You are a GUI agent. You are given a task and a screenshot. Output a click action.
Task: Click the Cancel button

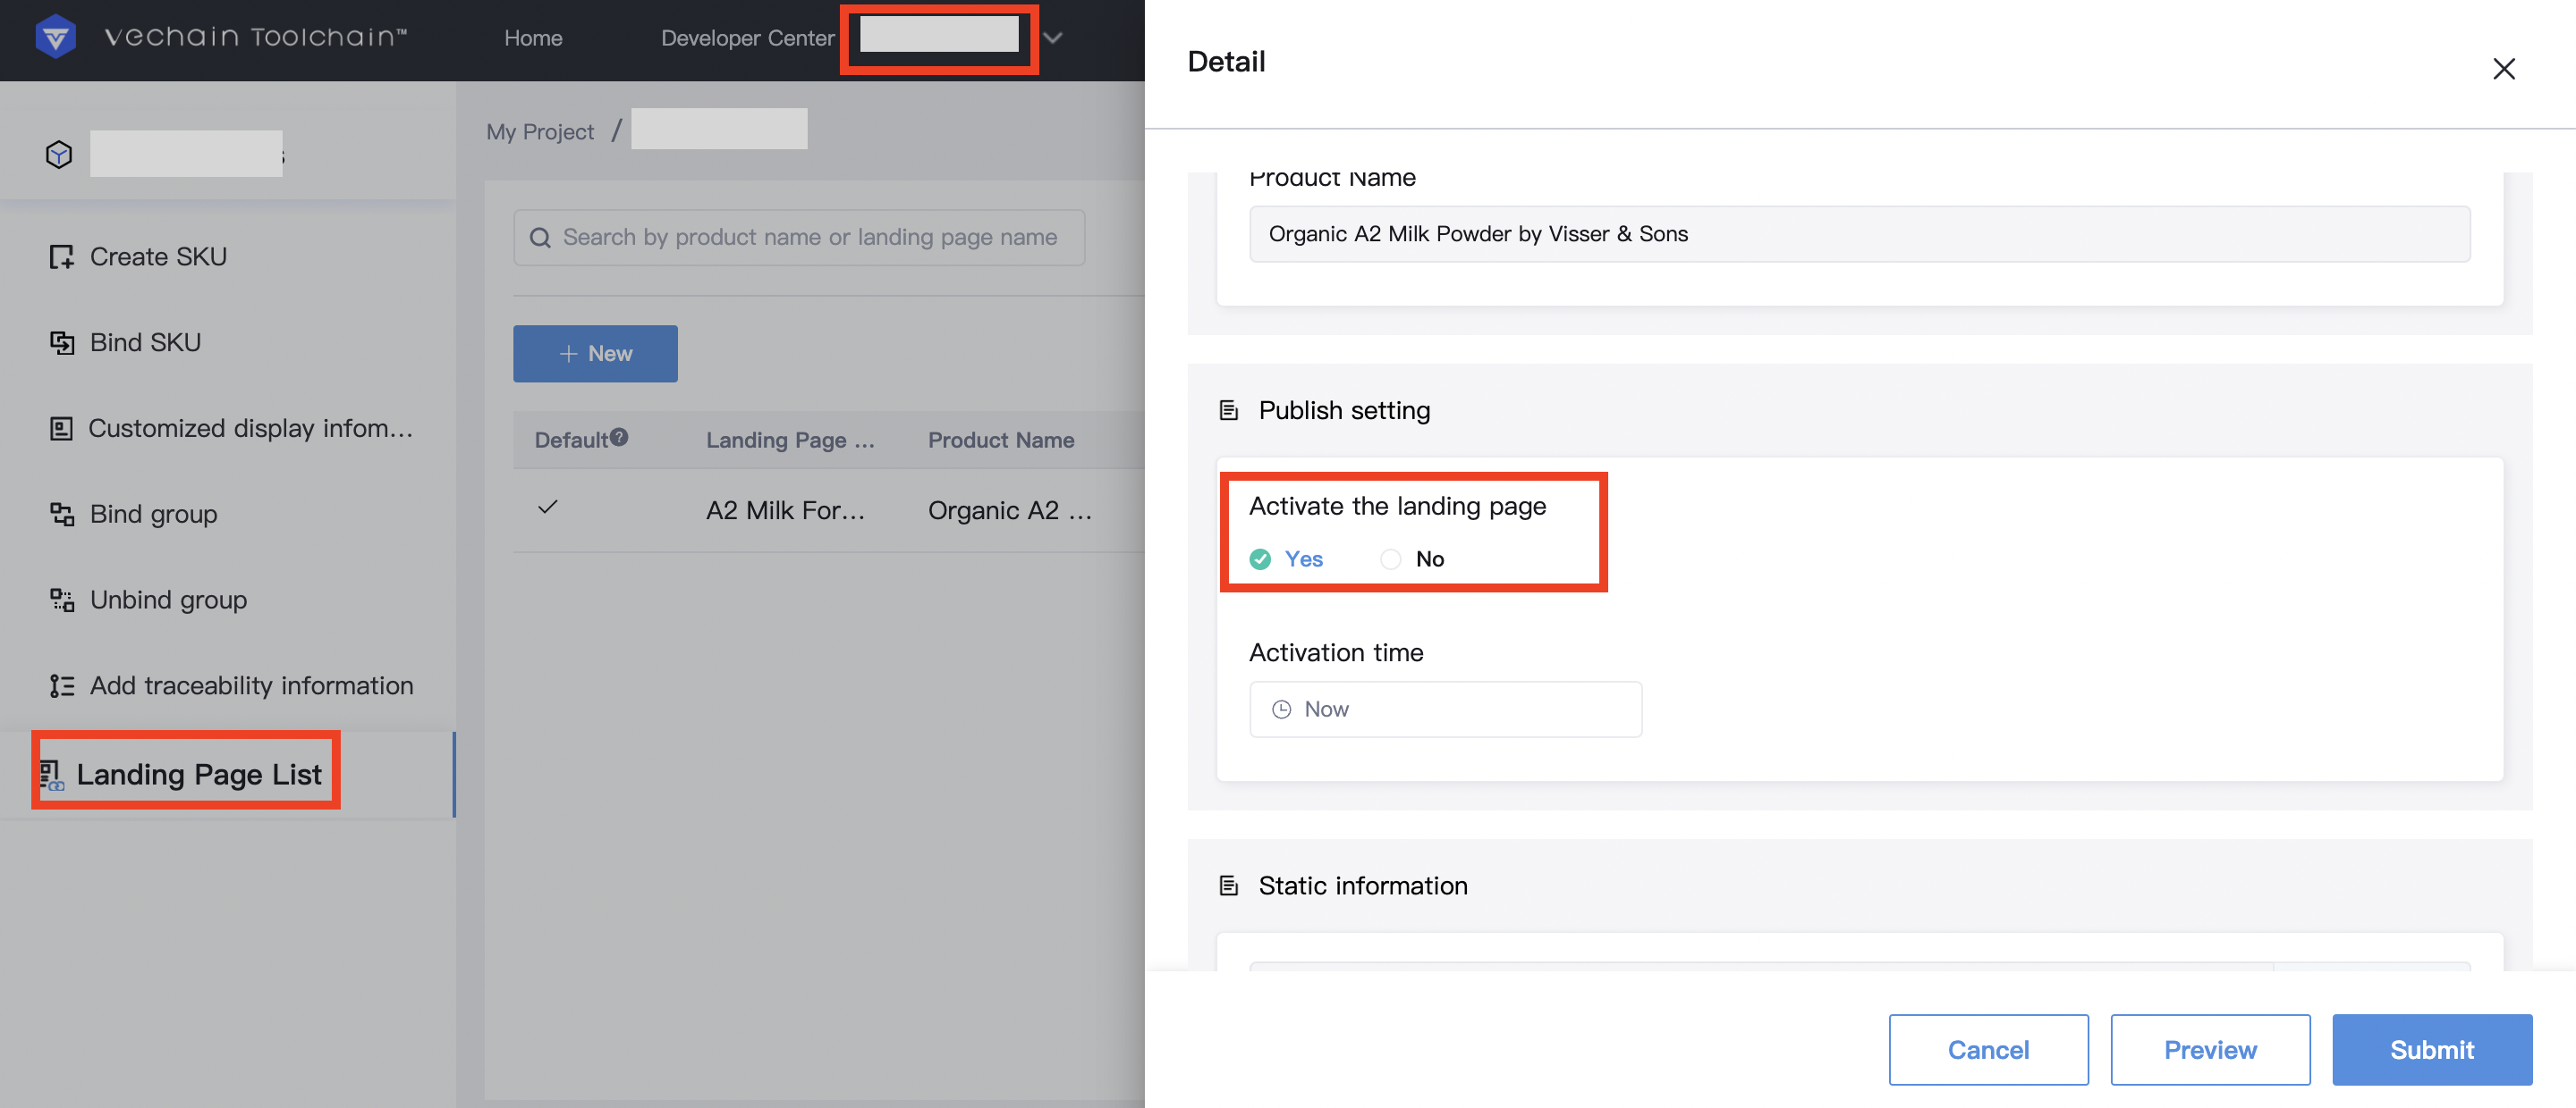click(x=1988, y=1050)
